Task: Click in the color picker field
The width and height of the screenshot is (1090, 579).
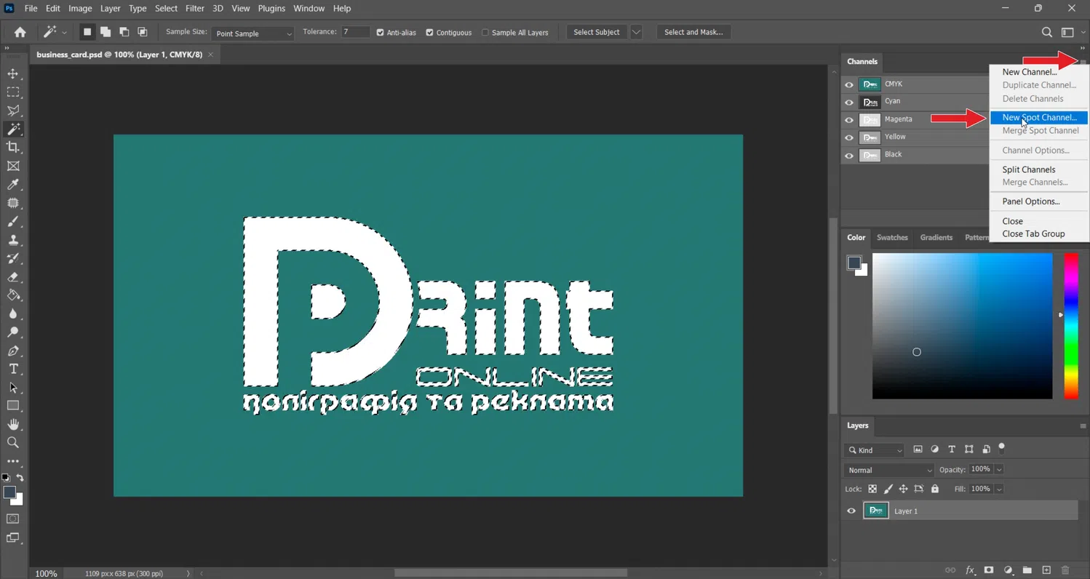Action: (962, 326)
